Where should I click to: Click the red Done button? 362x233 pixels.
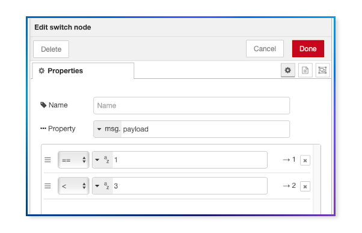pos(308,49)
